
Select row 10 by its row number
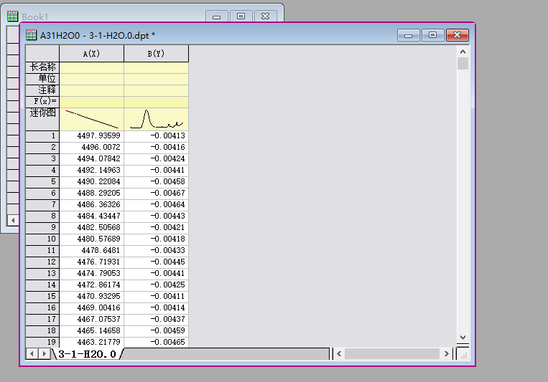pos(42,239)
